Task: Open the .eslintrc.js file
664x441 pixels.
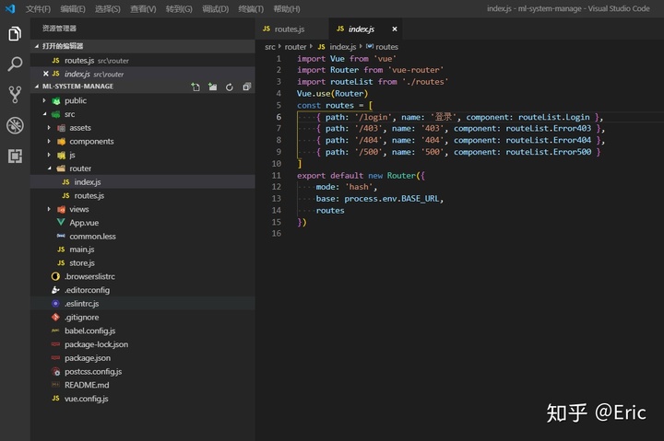Action: tap(142, 304)
